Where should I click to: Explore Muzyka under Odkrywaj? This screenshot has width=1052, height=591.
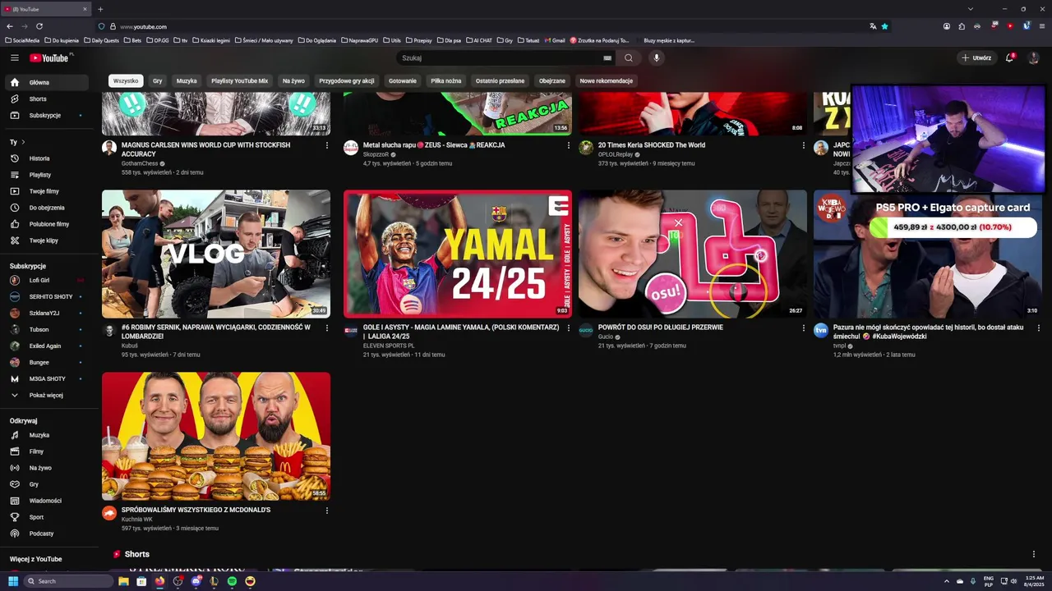[46, 435]
